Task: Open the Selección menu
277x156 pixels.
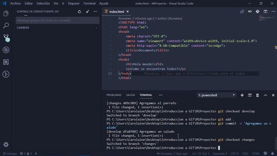Action: pyautogui.click(x=43, y=3)
